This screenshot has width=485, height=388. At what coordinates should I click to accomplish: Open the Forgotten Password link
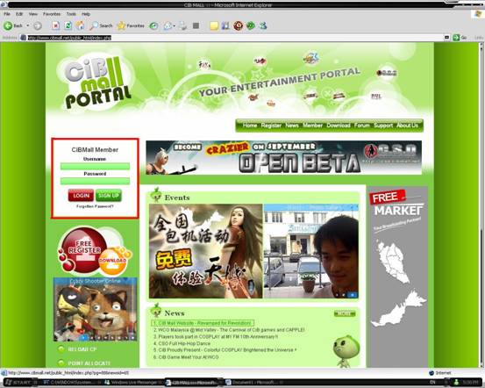[95, 206]
